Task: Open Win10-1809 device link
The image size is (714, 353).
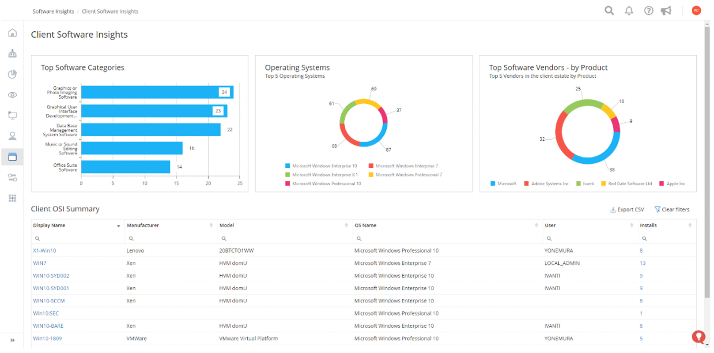Action: click(47, 338)
